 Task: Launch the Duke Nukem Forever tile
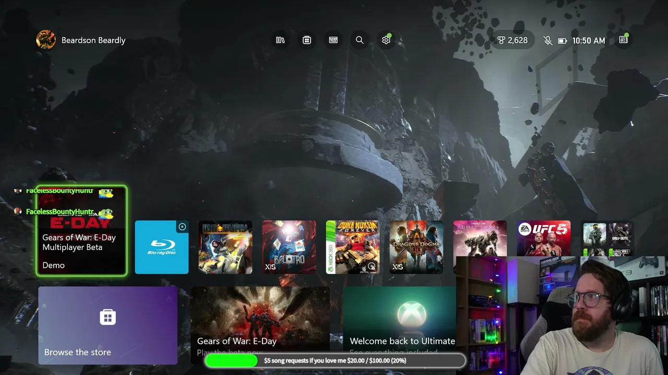(353, 247)
